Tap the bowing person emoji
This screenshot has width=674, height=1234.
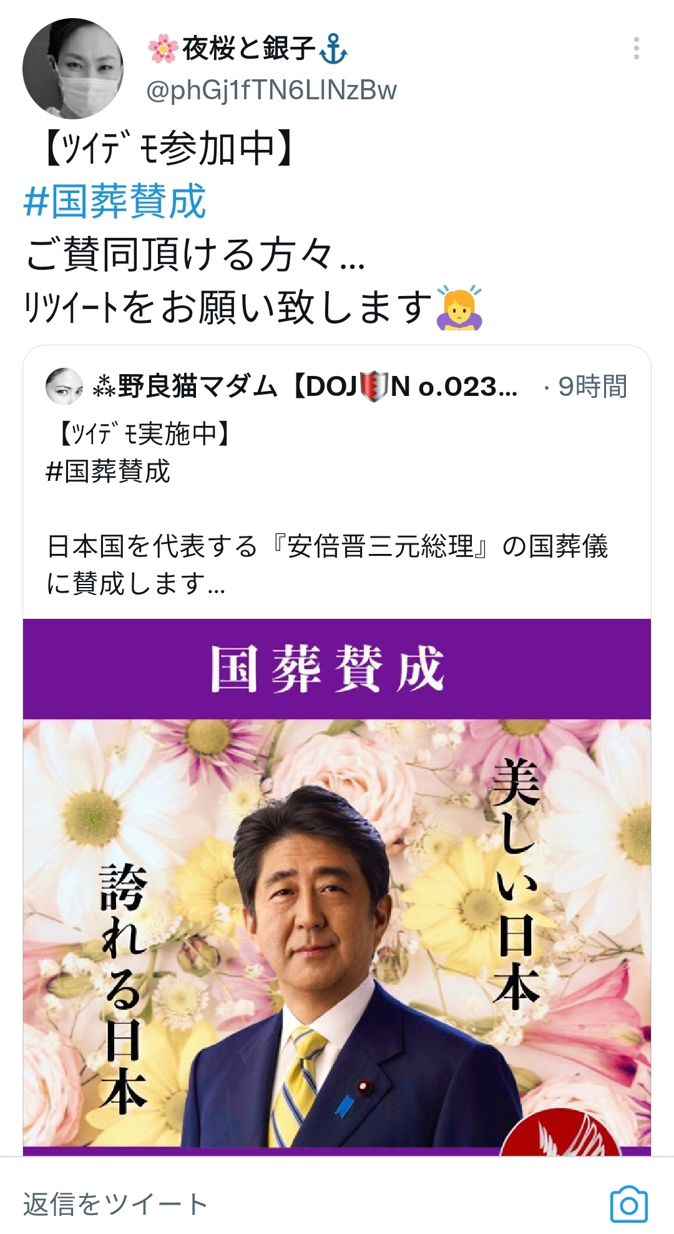(x=460, y=307)
